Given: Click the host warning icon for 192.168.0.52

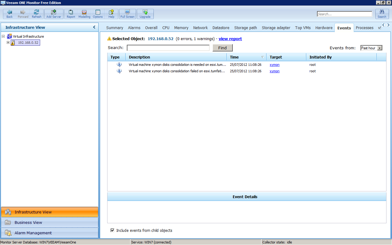Looking at the screenshot, I should click(x=13, y=43).
